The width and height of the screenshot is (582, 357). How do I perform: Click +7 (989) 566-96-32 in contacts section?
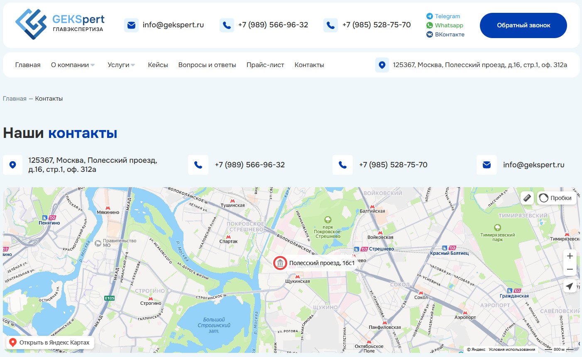pos(250,165)
